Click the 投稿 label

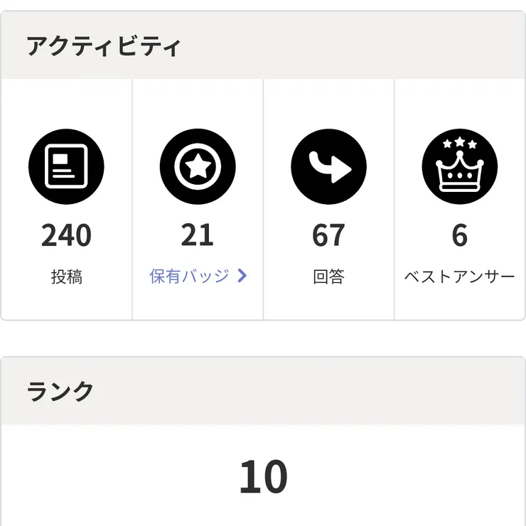[66, 277]
